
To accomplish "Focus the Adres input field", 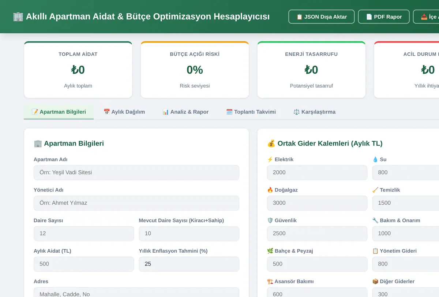I will (136, 292).
